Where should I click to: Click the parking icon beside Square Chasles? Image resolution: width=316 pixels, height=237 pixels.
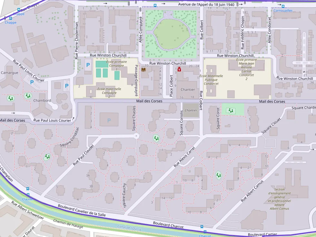coord(109,121)
